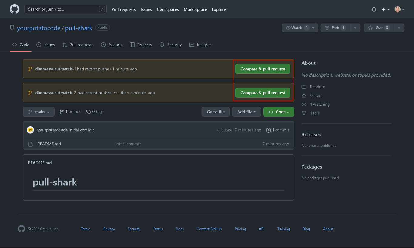Open the green Code clone dropdown
The image size is (414, 248).
point(279,112)
